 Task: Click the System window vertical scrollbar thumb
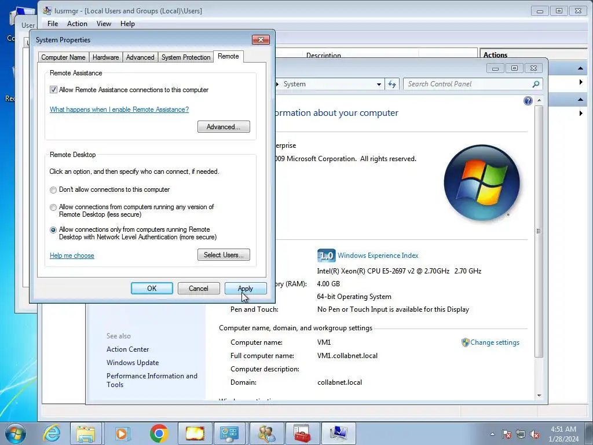point(539,231)
